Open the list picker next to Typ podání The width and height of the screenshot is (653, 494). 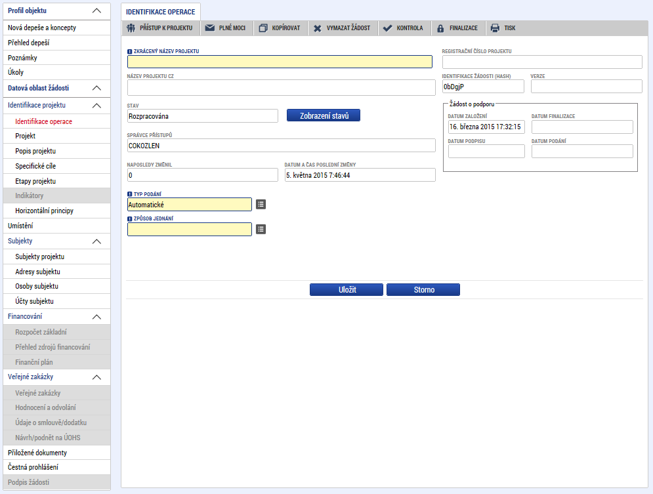261,204
